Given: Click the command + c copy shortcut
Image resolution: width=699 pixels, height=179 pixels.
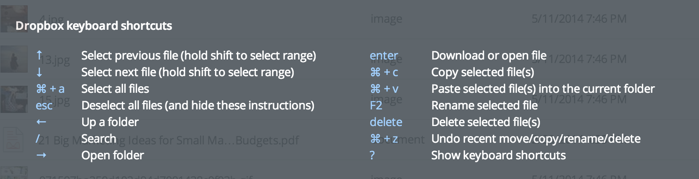Looking at the screenshot, I should pos(384,72).
